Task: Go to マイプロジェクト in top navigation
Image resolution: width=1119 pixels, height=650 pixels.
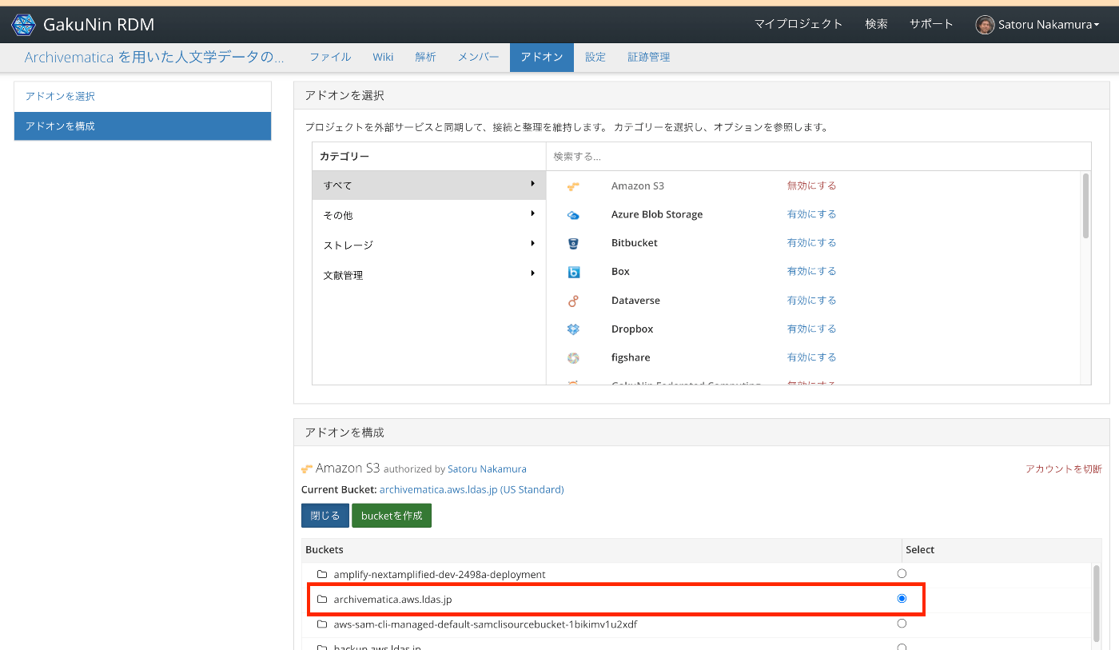Action: click(798, 25)
